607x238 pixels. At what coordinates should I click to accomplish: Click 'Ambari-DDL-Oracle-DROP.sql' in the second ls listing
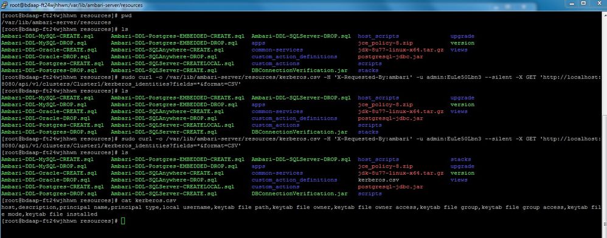pos(46,118)
